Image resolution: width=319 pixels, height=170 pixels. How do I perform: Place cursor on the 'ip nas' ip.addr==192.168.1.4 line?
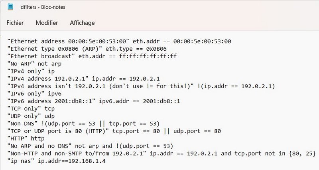pyautogui.click(x=62, y=161)
